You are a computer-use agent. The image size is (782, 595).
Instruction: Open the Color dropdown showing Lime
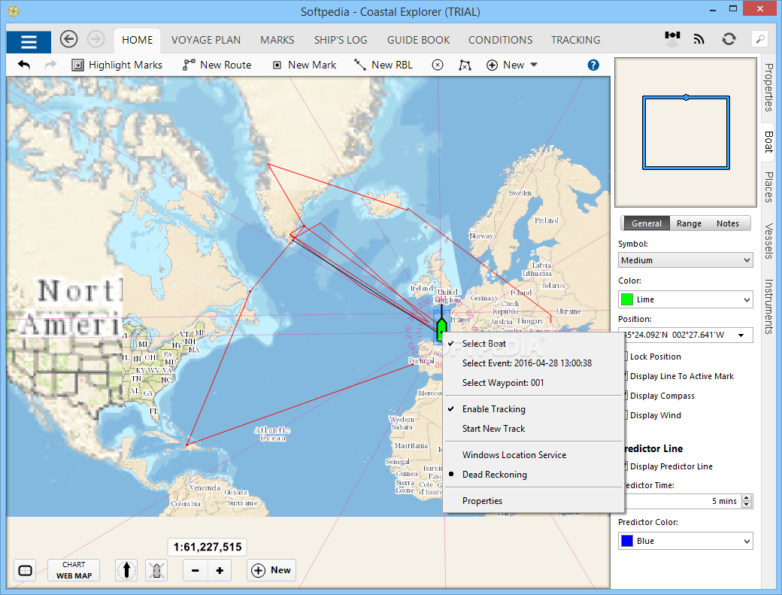click(685, 299)
